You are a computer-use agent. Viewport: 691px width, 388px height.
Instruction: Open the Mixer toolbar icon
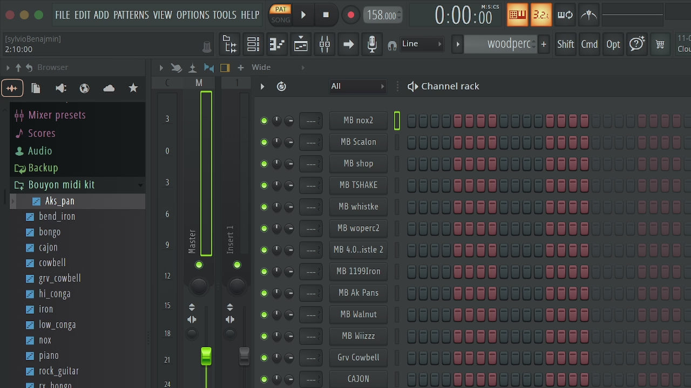click(x=324, y=44)
